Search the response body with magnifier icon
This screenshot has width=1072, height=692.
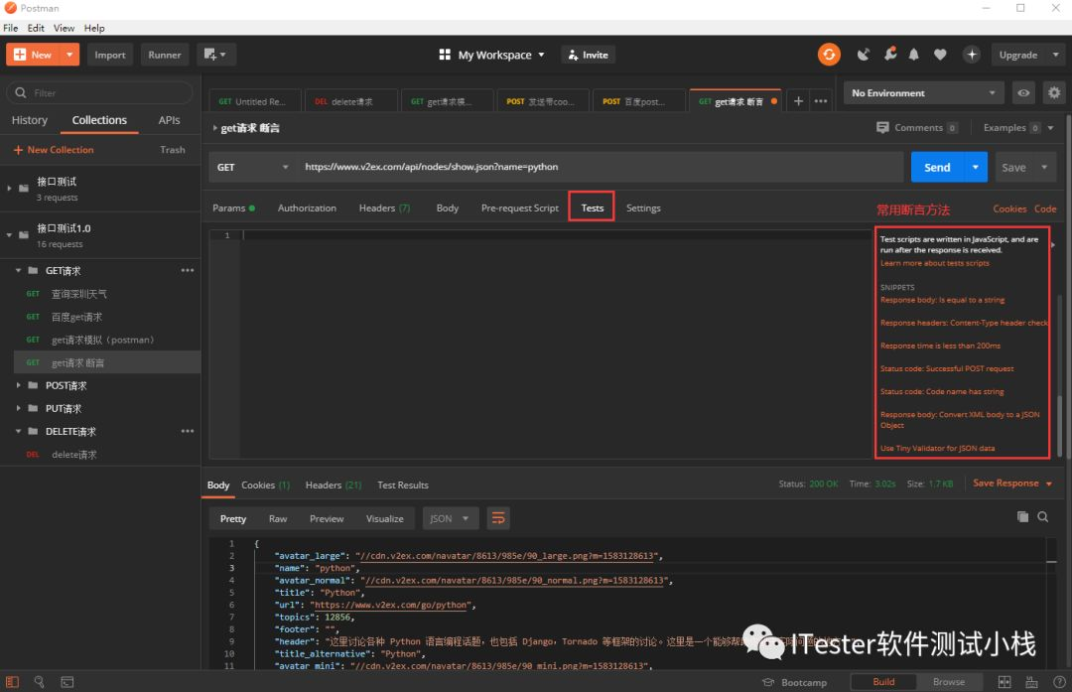coord(1042,517)
